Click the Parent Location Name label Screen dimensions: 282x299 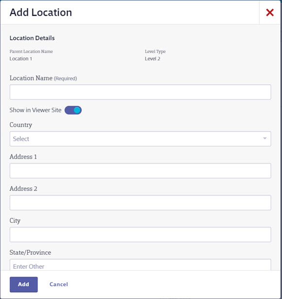point(31,52)
